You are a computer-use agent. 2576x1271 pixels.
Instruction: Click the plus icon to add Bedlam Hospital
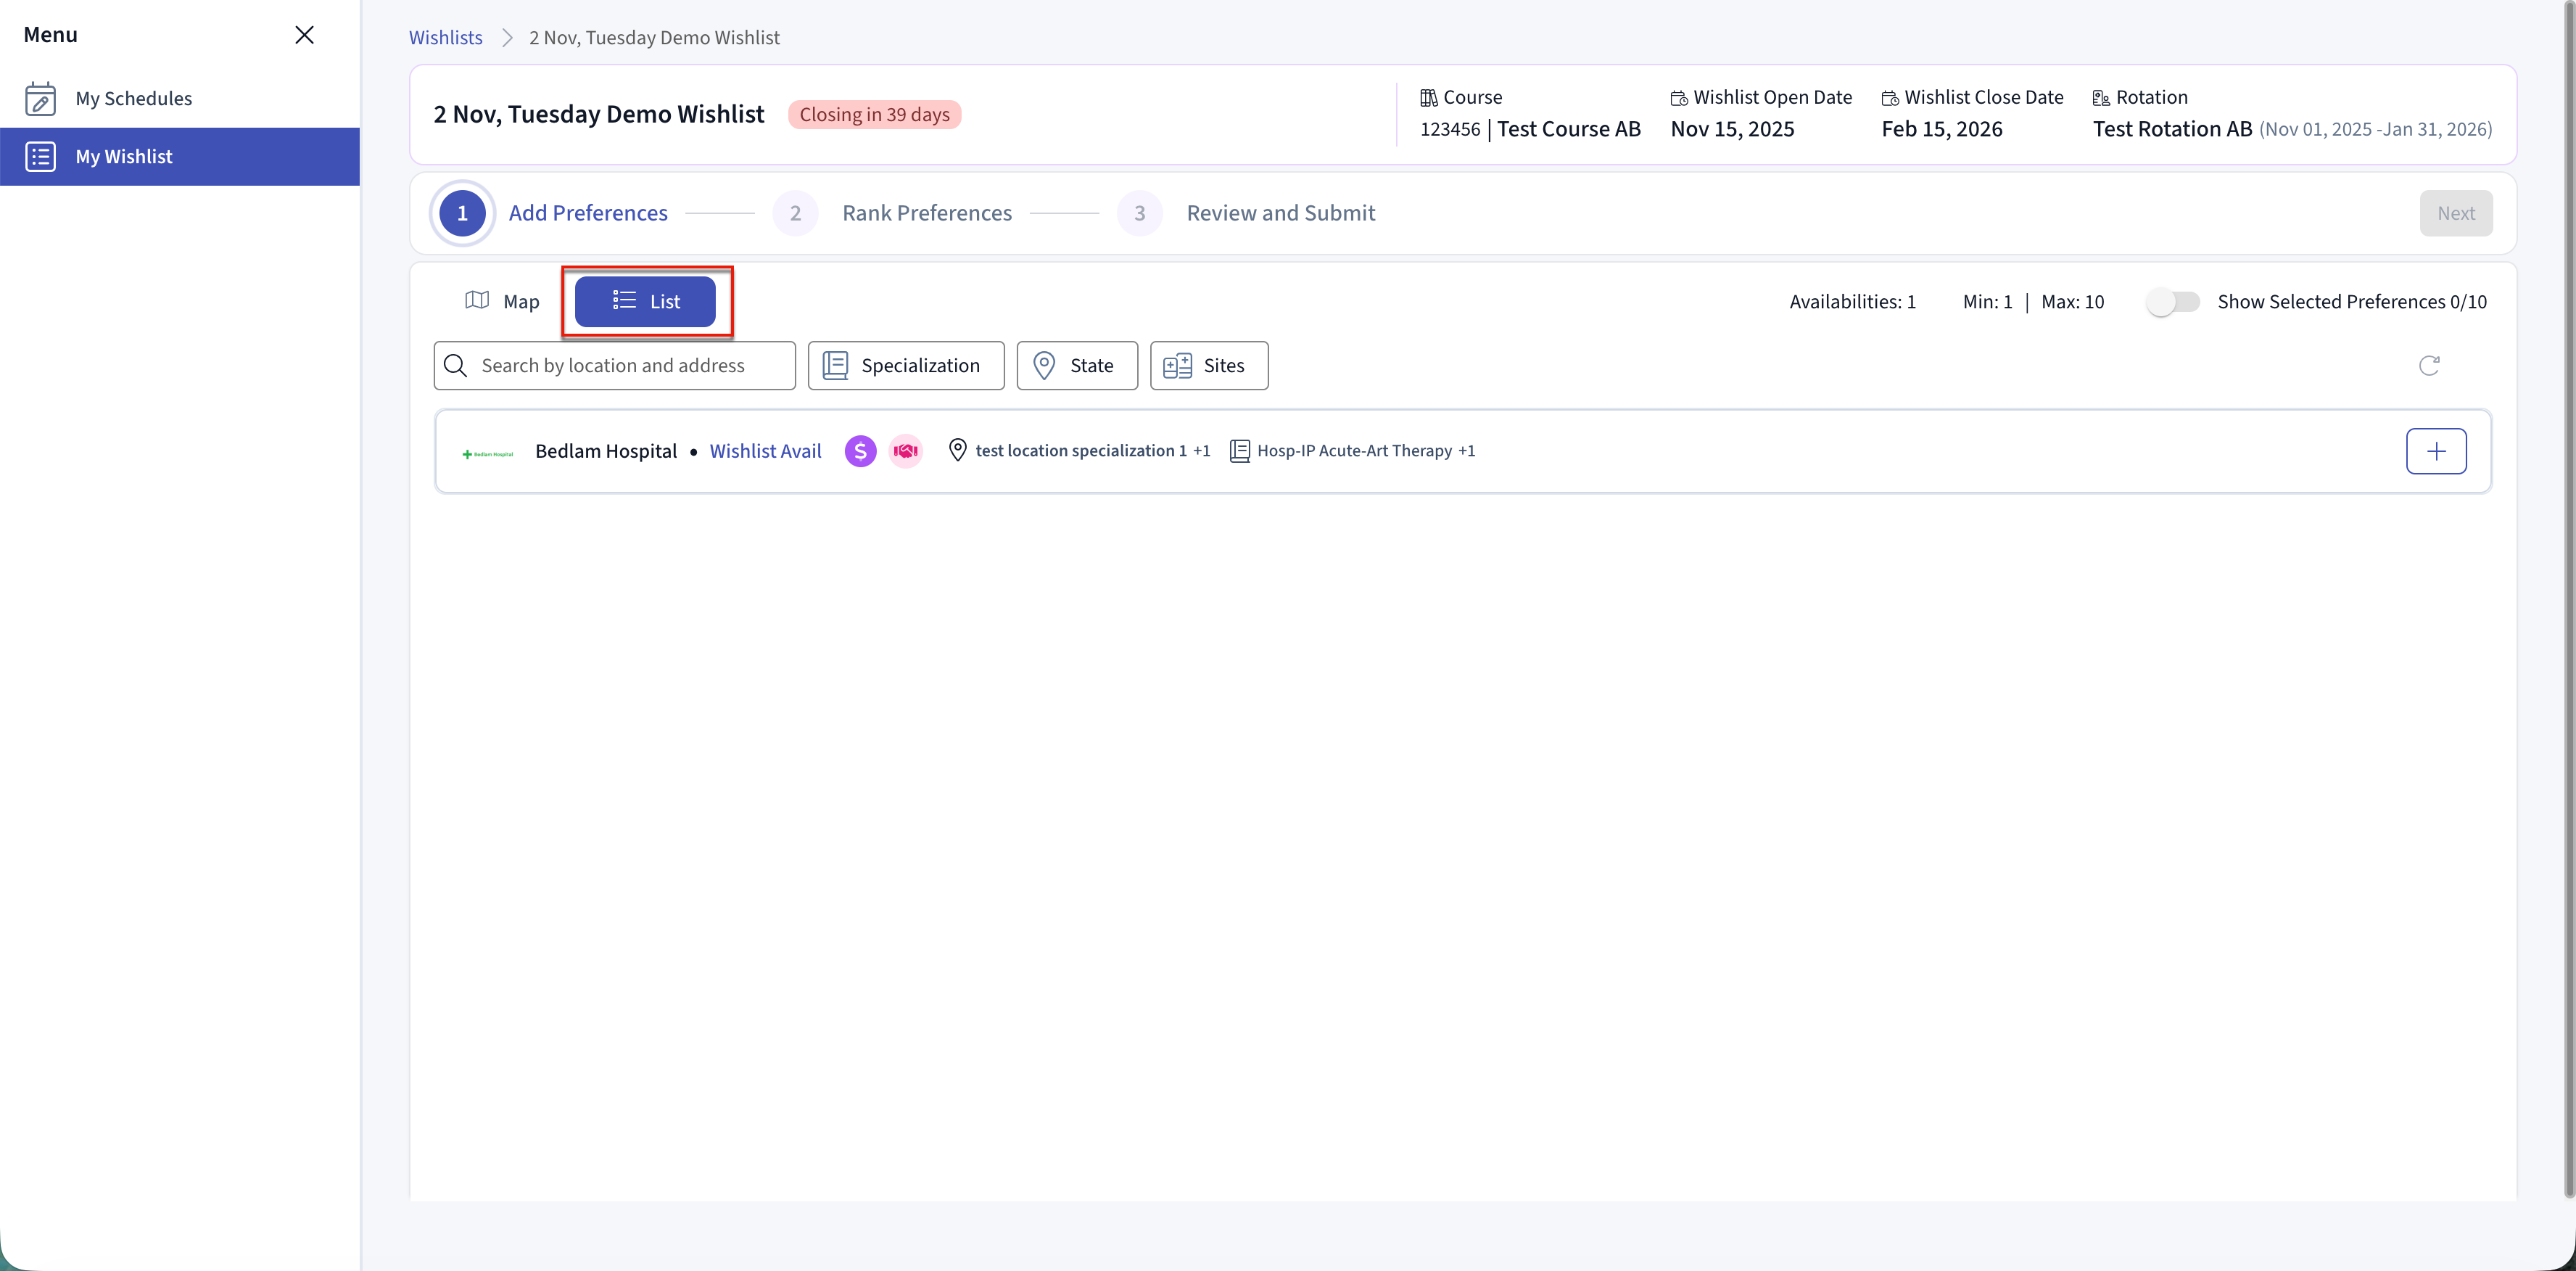tap(2435, 451)
